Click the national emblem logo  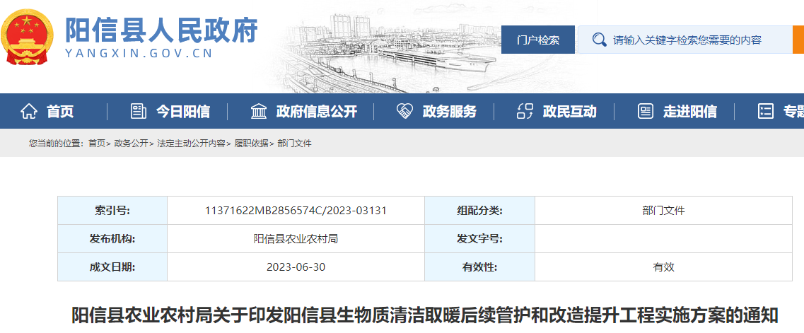tap(28, 37)
